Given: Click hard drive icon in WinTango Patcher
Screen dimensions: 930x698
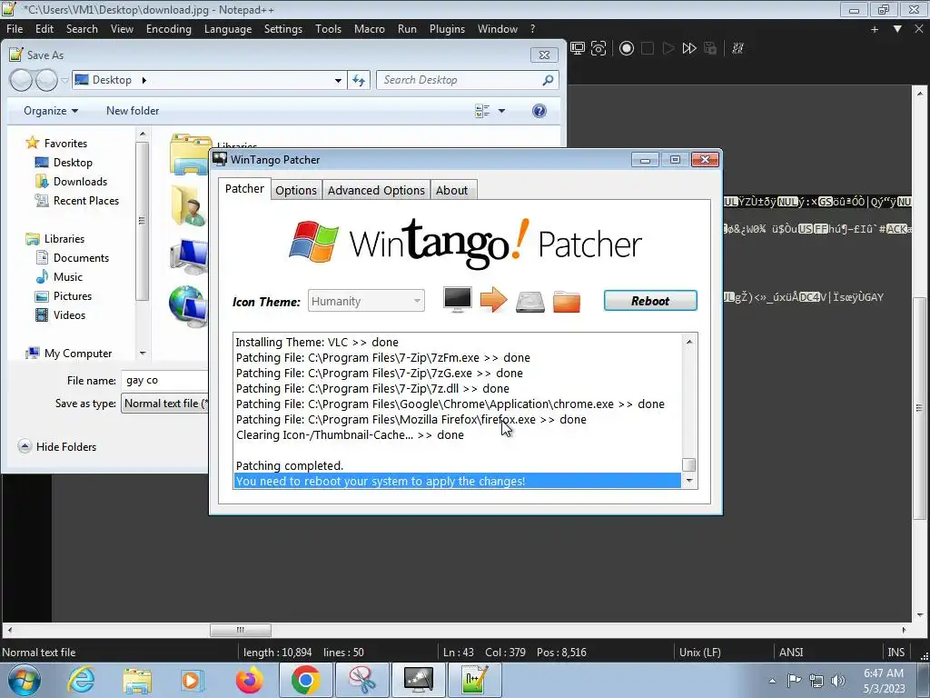Looking at the screenshot, I should [529, 301].
